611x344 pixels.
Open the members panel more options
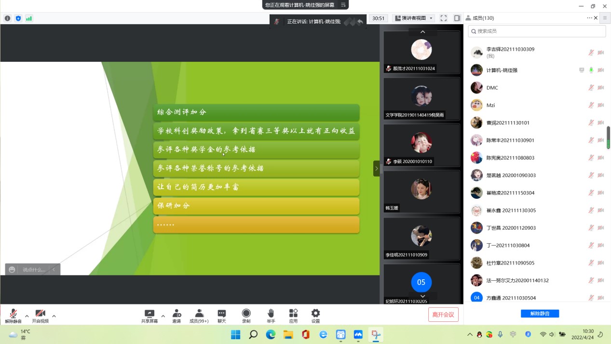(x=589, y=18)
